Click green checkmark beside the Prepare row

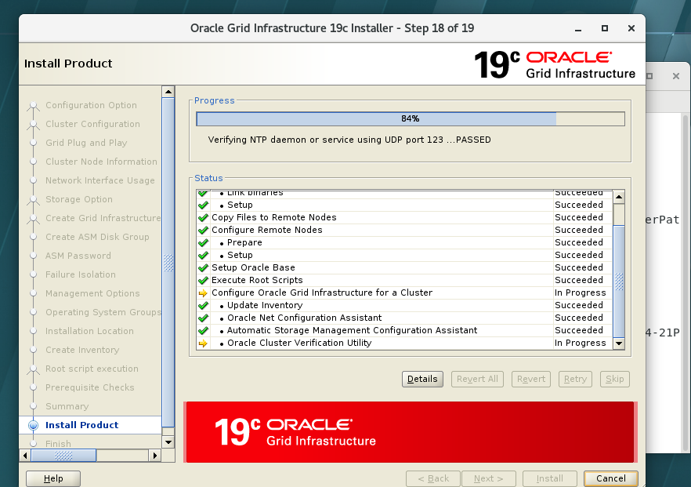point(203,242)
